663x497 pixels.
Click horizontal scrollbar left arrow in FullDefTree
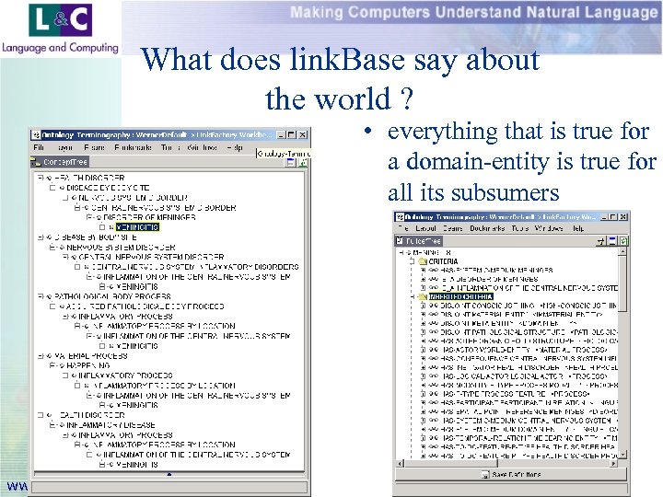click(400, 464)
